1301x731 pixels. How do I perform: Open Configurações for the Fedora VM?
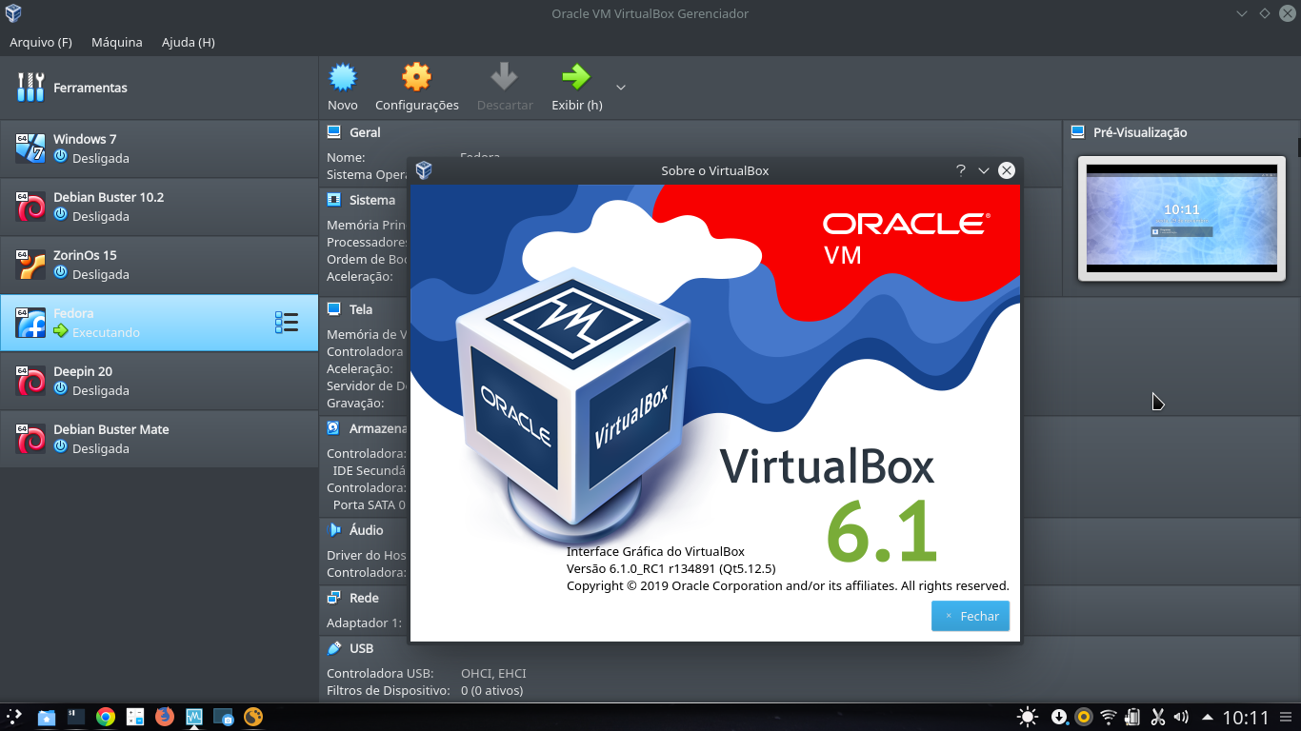click(x=416, y=84)
